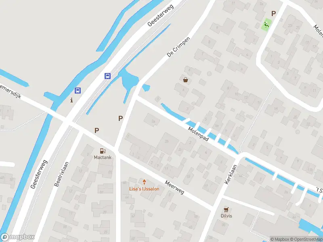Screen dimensions: 323x242
Task: Select the Meerweg street label
Action: pyautogui.click(x=174, y=188)
